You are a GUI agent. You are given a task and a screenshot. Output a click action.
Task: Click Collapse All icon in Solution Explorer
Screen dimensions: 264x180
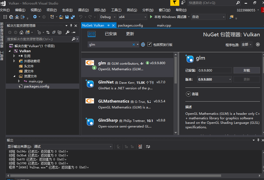(x=54, y=32)
